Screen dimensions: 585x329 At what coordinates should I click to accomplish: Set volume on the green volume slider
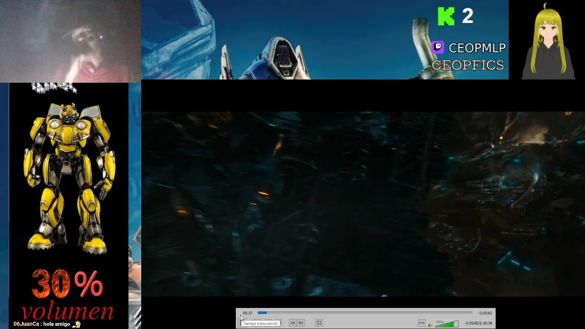(446, 324)
